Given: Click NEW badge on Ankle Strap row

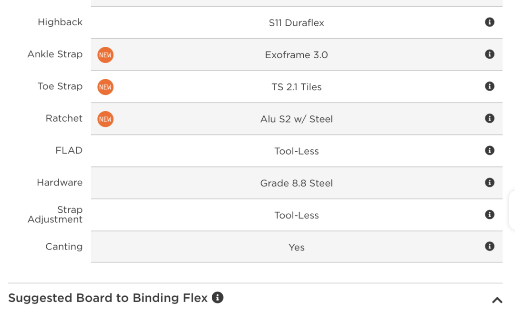Looking at the screenshot, I should (105, 55).
